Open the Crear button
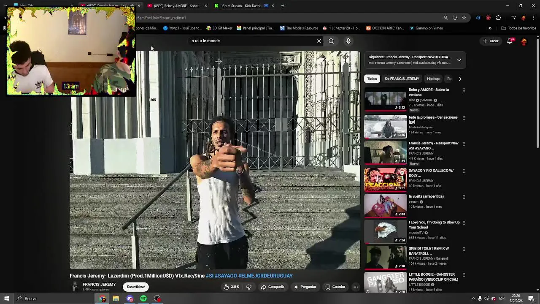Screen dimensions: 540x304 (491, 41)
